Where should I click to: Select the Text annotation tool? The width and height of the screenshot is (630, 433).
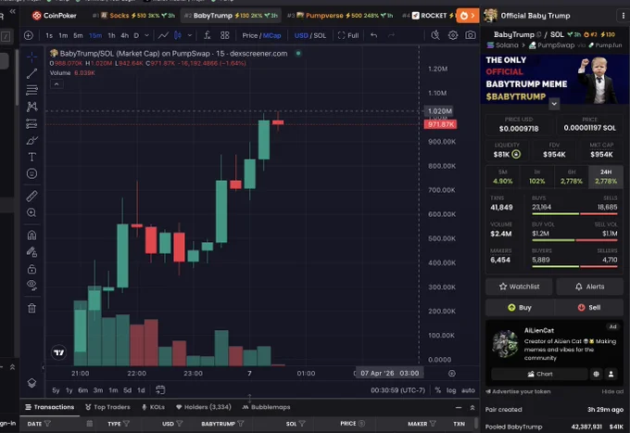click(31, 157)
